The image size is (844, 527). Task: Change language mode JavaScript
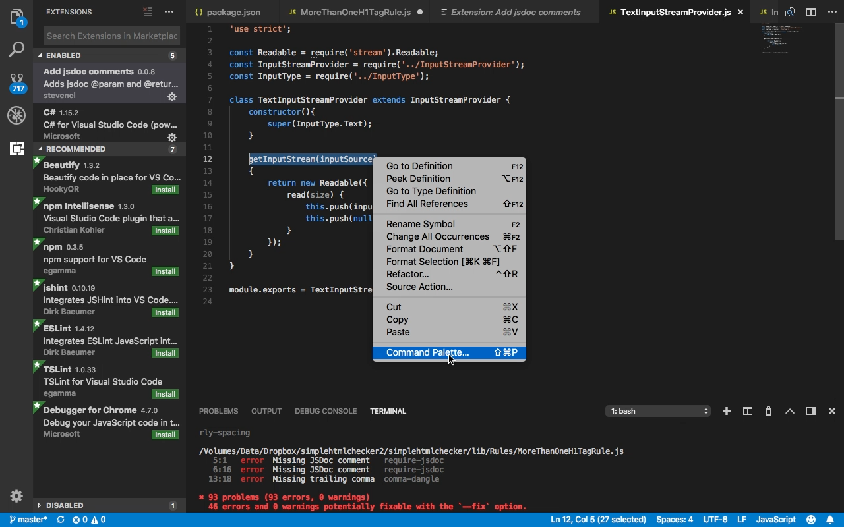[x=776, y=520]
